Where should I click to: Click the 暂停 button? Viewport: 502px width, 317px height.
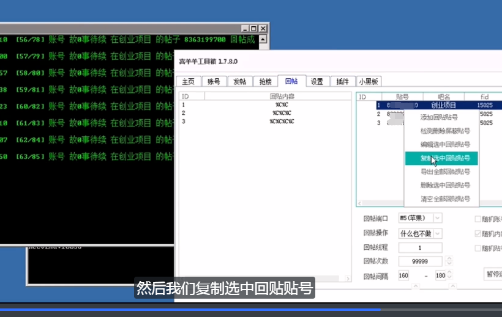click(493, 274)
